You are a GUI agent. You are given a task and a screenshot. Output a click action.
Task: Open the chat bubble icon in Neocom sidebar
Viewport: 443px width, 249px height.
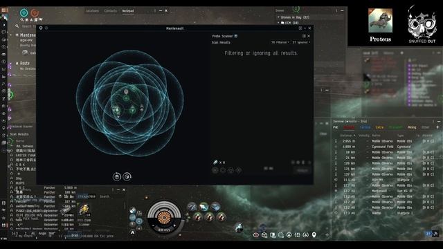[x=3, y=33]
